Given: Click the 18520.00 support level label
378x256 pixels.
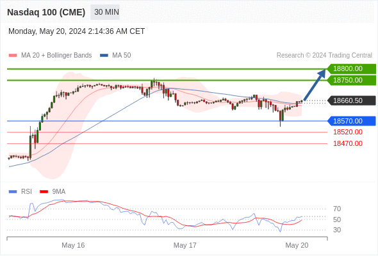Looking at the screenshot, I should coord(348,132).
